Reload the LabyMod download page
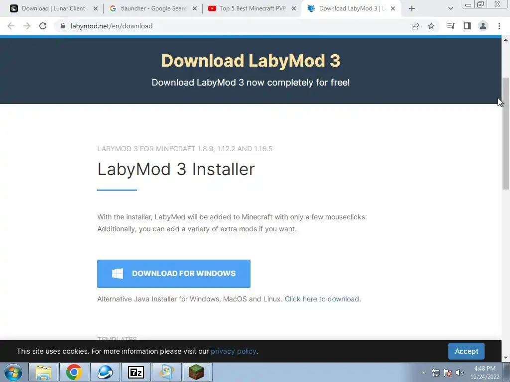510x382 pixels. 43,26
